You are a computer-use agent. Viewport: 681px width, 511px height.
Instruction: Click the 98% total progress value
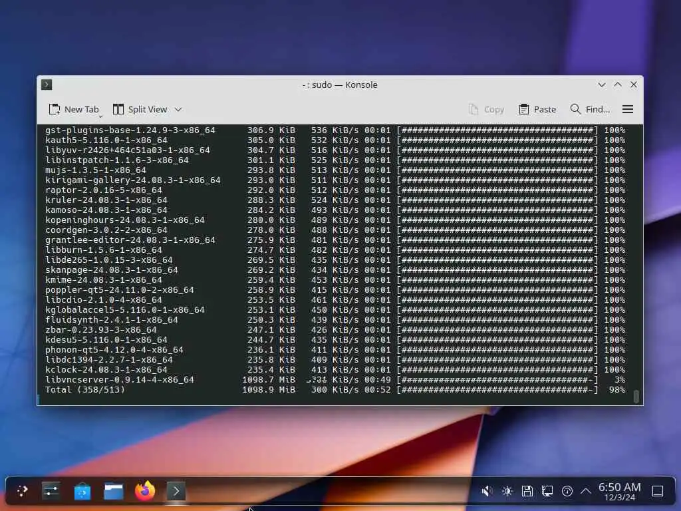coord(616,390)
